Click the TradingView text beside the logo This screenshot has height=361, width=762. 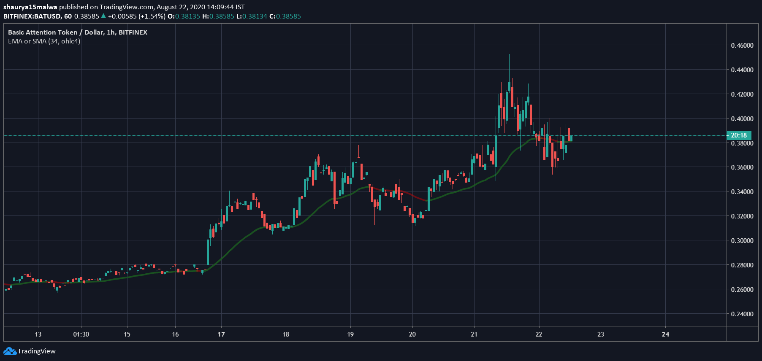[37, 351]
